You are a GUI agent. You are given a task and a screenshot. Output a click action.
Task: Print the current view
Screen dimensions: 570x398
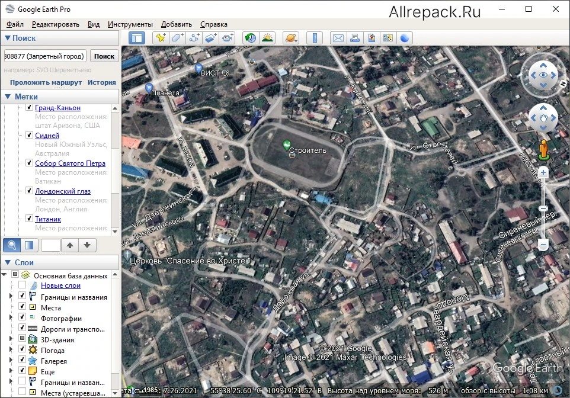pyautogui.click(x=355, y=38)
